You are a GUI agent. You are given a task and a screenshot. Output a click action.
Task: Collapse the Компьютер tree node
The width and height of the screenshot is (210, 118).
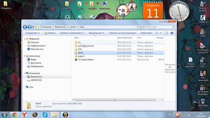25,73
